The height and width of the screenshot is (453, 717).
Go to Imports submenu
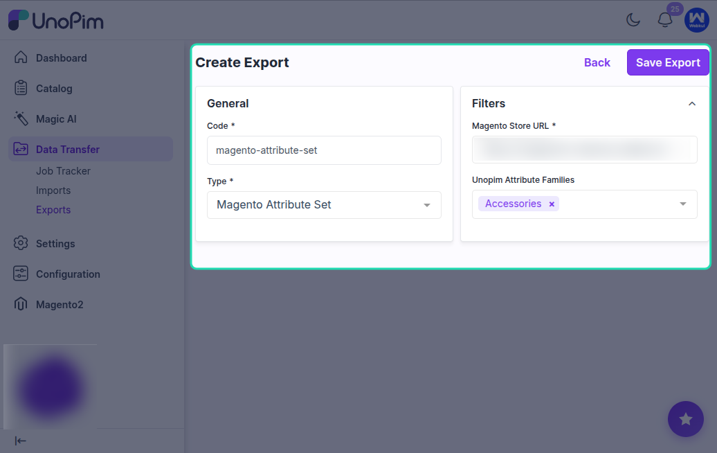(53, 190)
